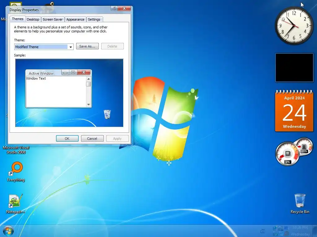
Task: Click the Save As... button
Action: point(87,46)
